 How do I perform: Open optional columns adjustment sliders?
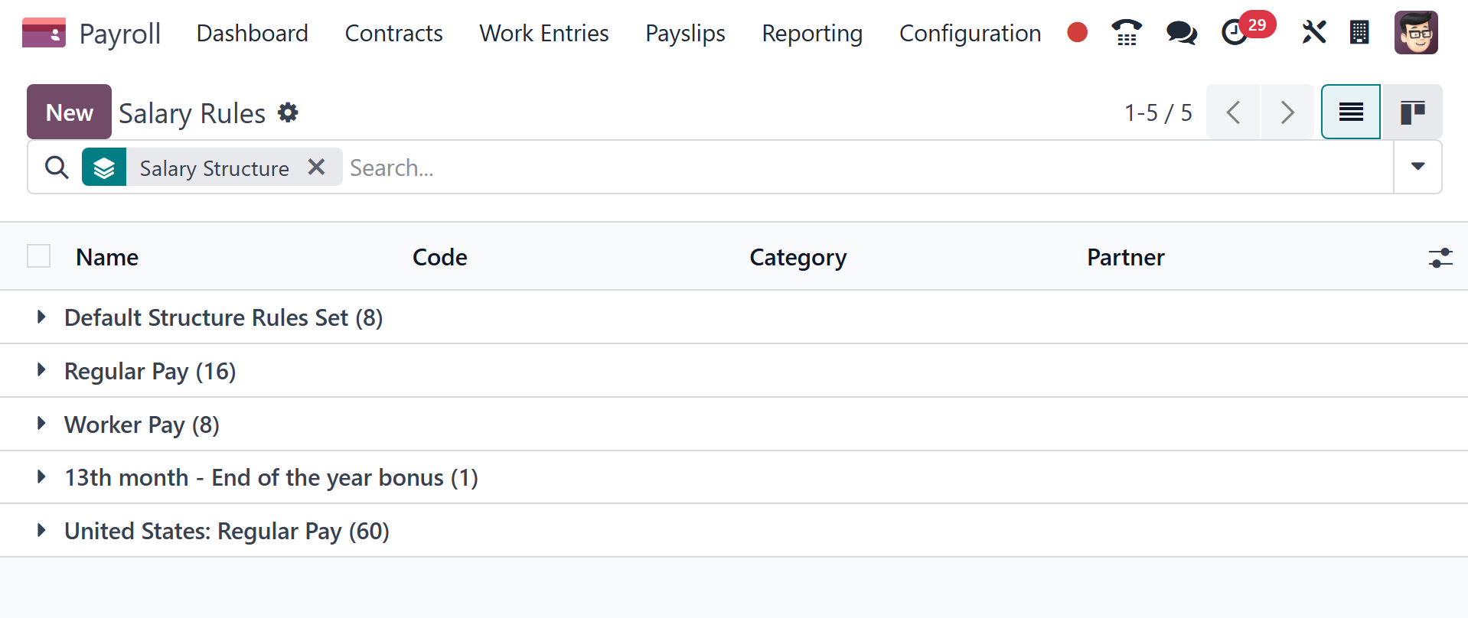pyautogui.click(x=1440, y=258)
